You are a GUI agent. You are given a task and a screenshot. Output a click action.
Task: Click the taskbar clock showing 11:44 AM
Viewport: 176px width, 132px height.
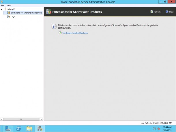[167, 129]
